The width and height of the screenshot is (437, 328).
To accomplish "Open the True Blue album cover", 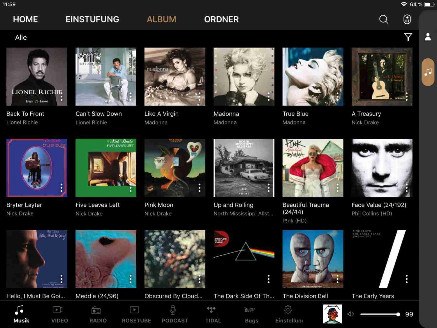I will pos(313,77).
